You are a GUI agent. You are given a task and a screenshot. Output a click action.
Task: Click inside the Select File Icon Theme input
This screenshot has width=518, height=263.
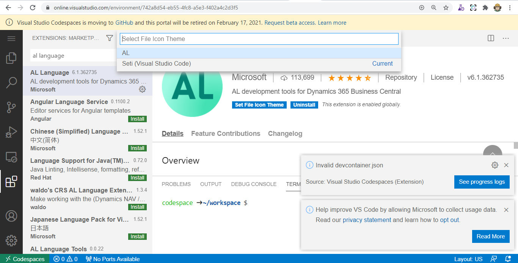point(259,39)
